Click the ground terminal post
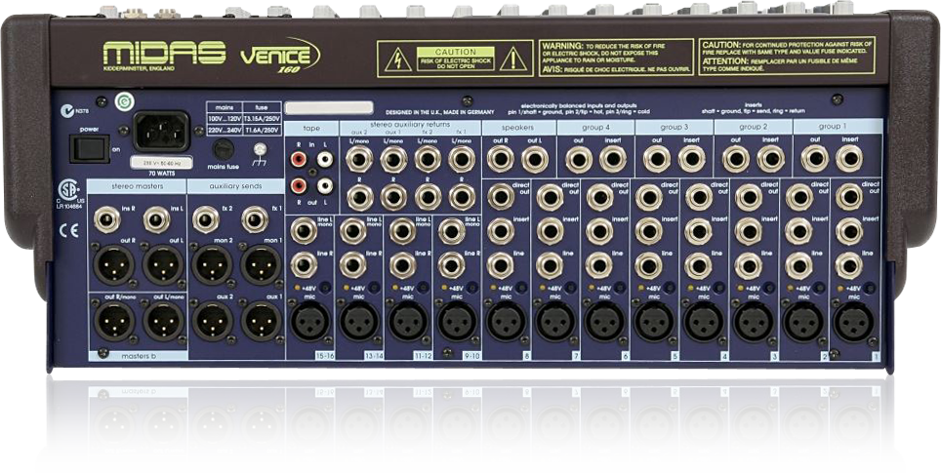Screen dimensions: 941x473 point(260,150)
